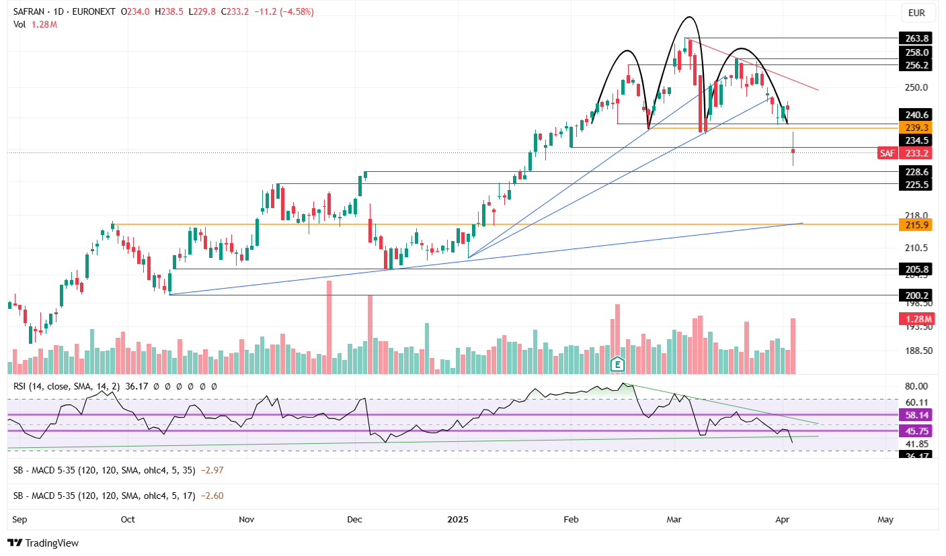Click the Sep time axis label
The width and height of the screenshot is (946, 556).
click(20, 519)
